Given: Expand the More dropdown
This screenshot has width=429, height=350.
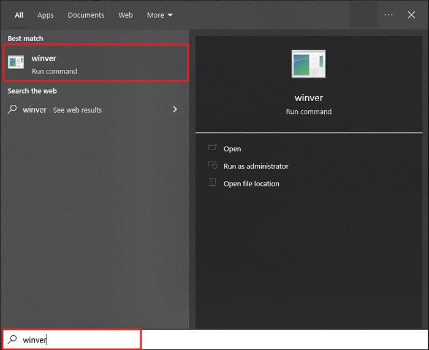Looking at the screenshot, I should click(x=160, y=15).
